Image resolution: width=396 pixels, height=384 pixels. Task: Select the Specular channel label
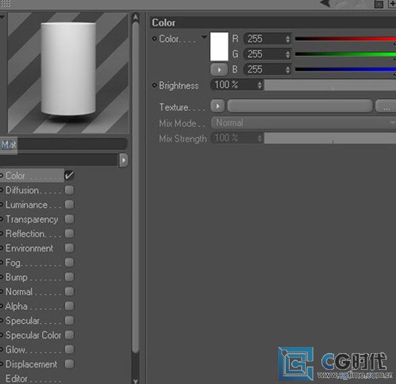click(x=23, y=321)
